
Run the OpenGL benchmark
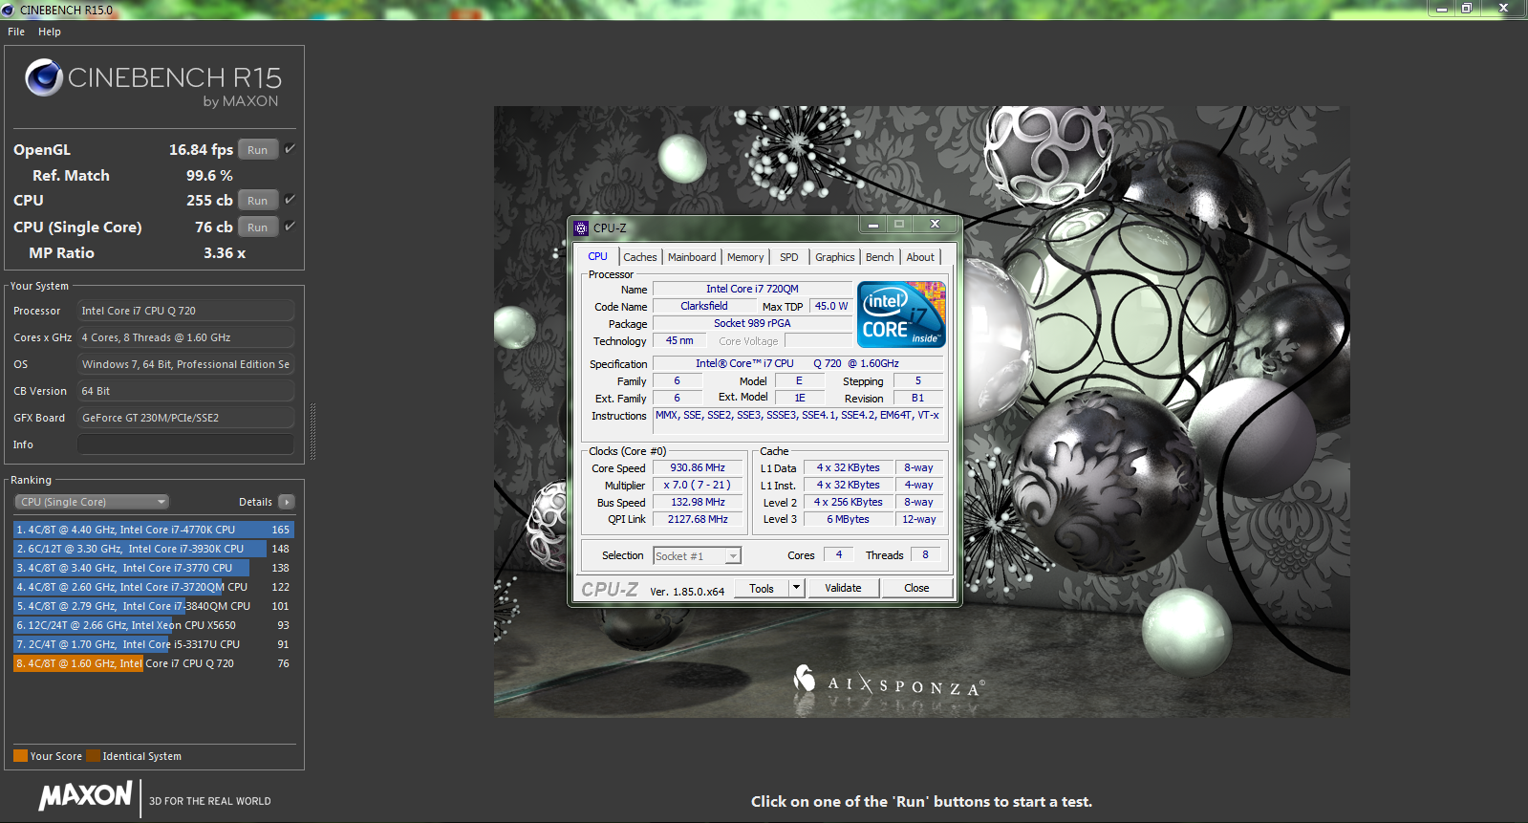click(258, 150)
